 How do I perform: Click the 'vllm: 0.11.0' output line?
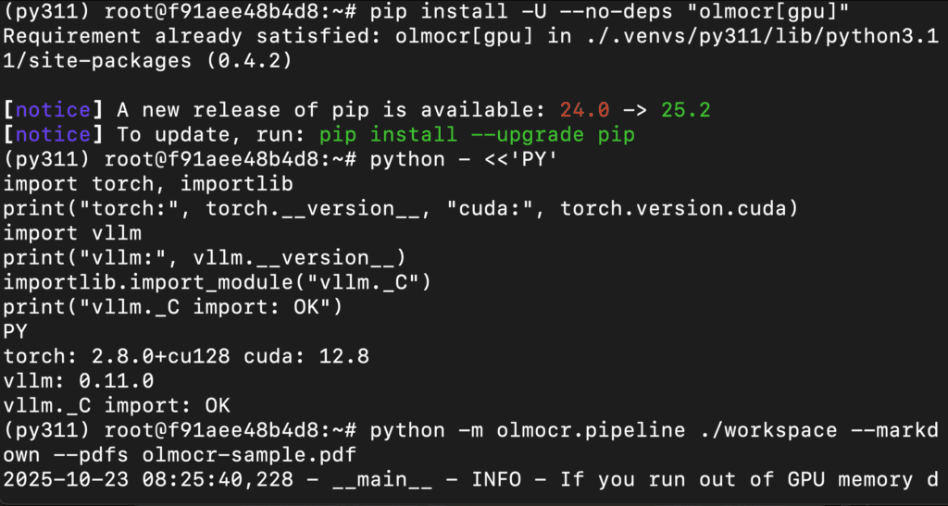[x=79, y=380]
